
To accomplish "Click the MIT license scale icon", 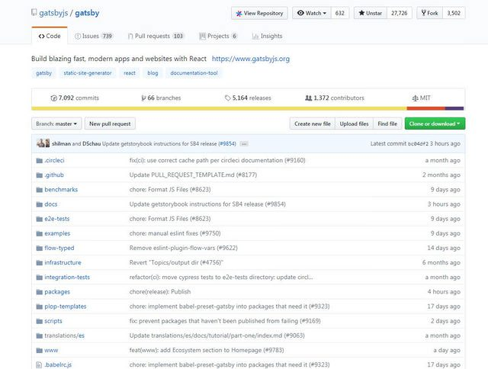I will tap(415, 98).
